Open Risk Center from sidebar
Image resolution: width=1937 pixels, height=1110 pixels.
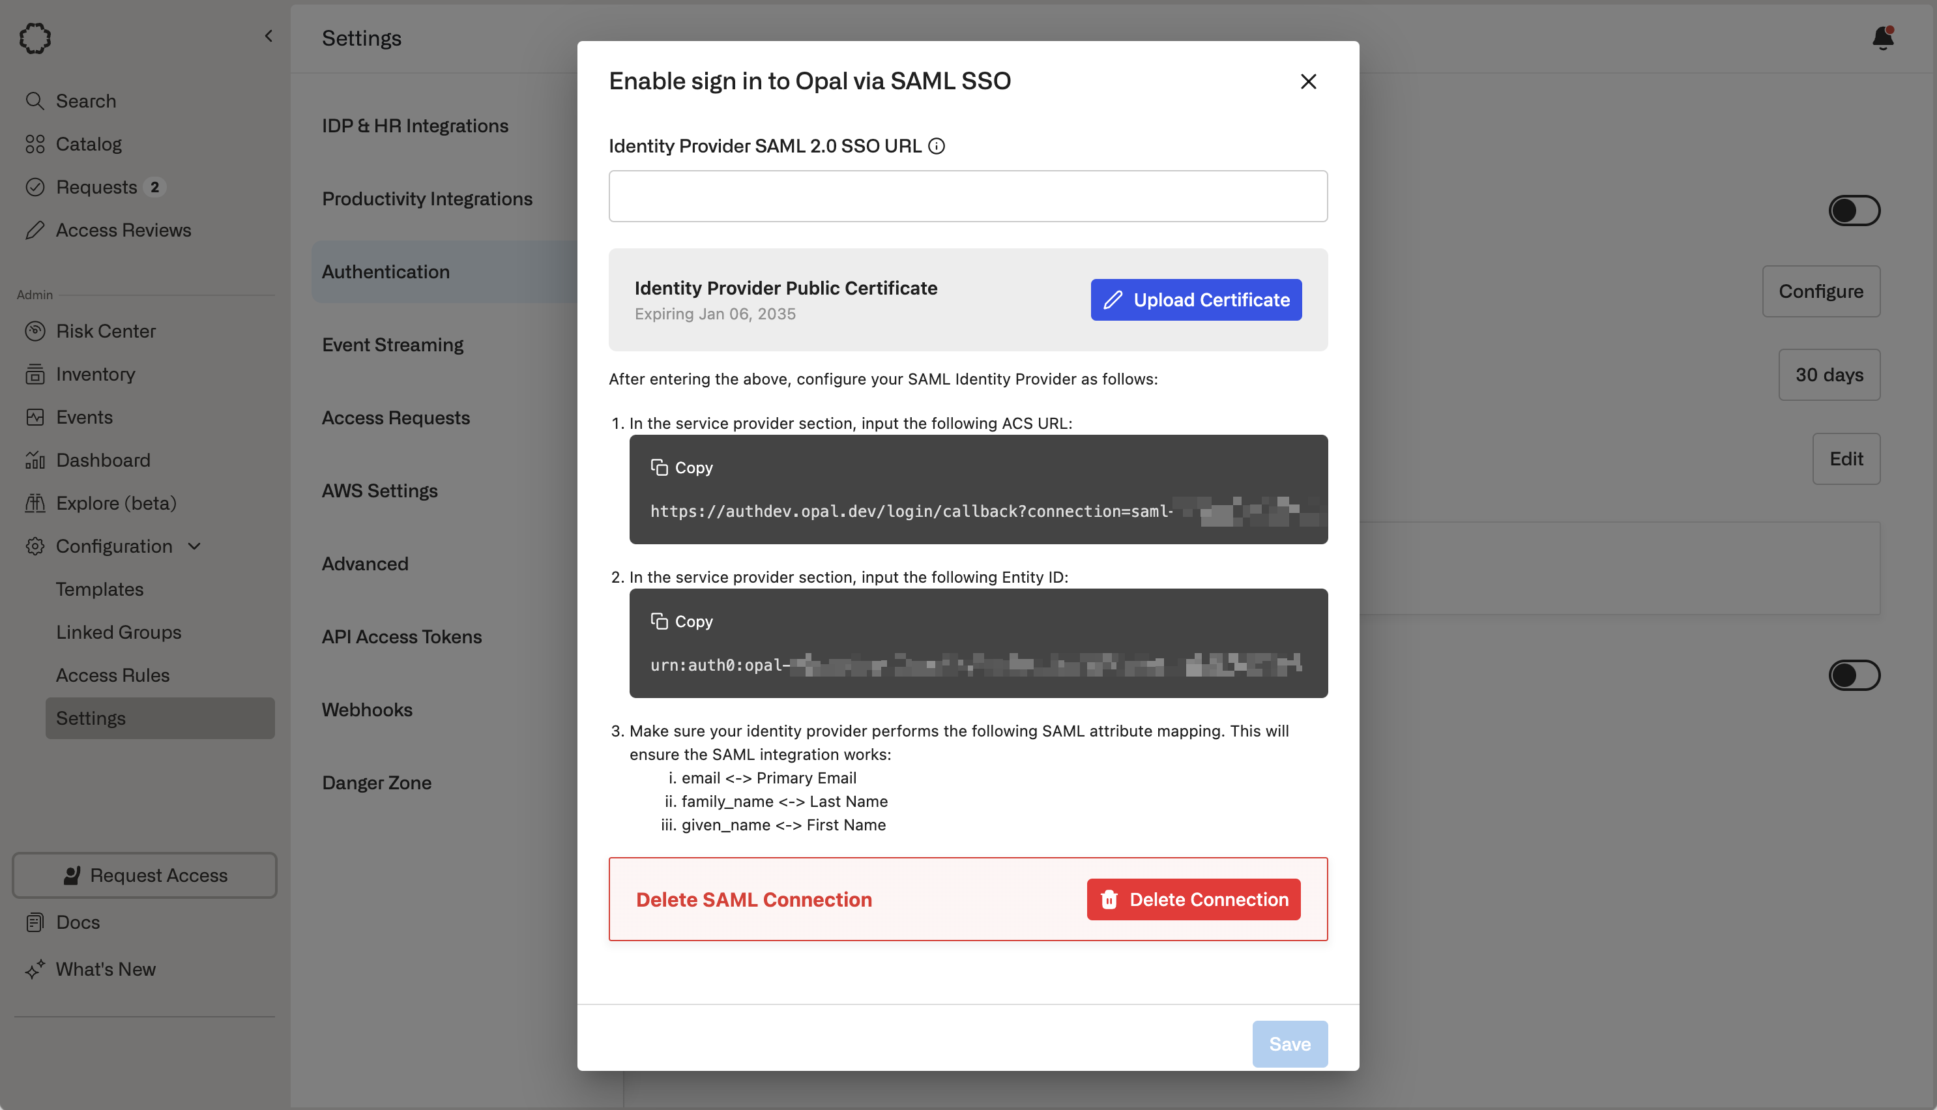(105, 331)
